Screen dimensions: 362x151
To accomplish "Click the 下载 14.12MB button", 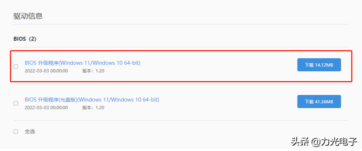I will coord(319,65).
